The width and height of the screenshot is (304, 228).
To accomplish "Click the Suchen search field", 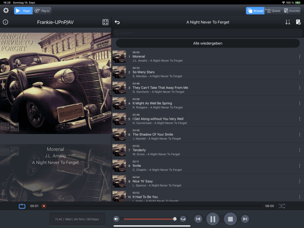I will tap(208, 33).
